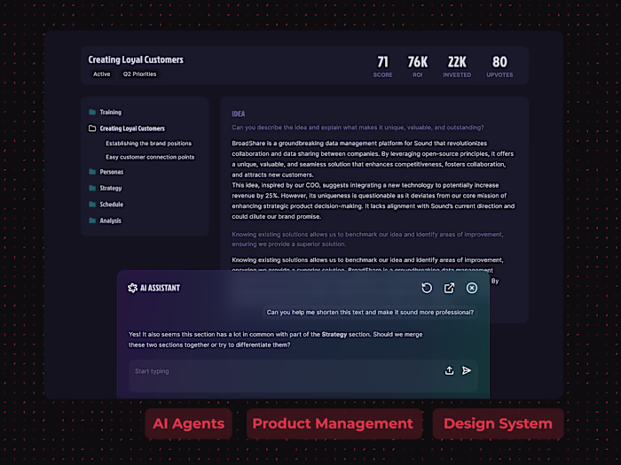Click the upload icon in chat input
The image size is (621, 465).
[x=449, y=370]
